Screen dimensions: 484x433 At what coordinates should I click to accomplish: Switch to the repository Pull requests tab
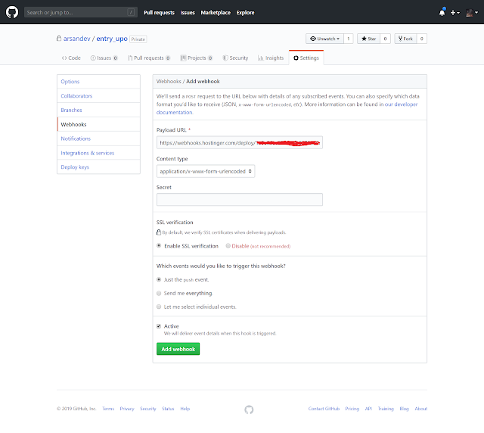[x=149, y=58]
